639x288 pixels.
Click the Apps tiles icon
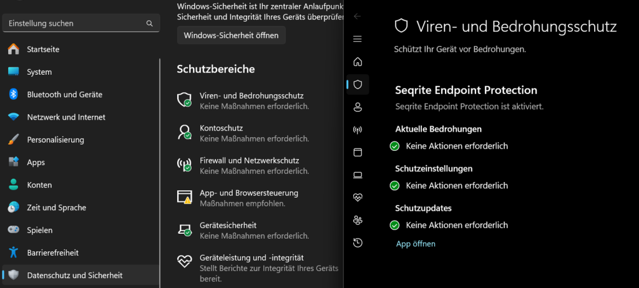pos(14,162)
